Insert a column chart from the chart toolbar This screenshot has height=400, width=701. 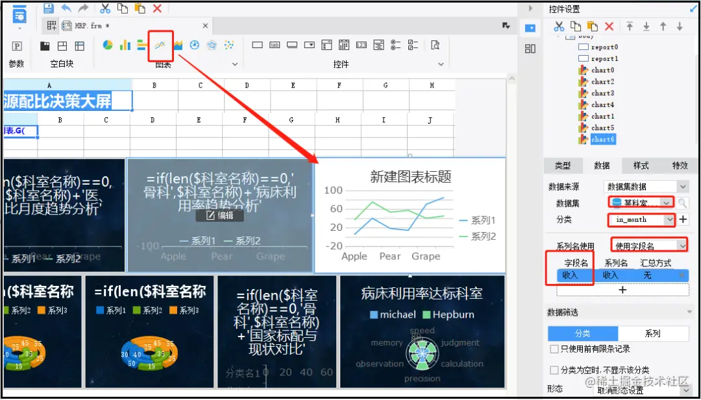coord(125,45)
